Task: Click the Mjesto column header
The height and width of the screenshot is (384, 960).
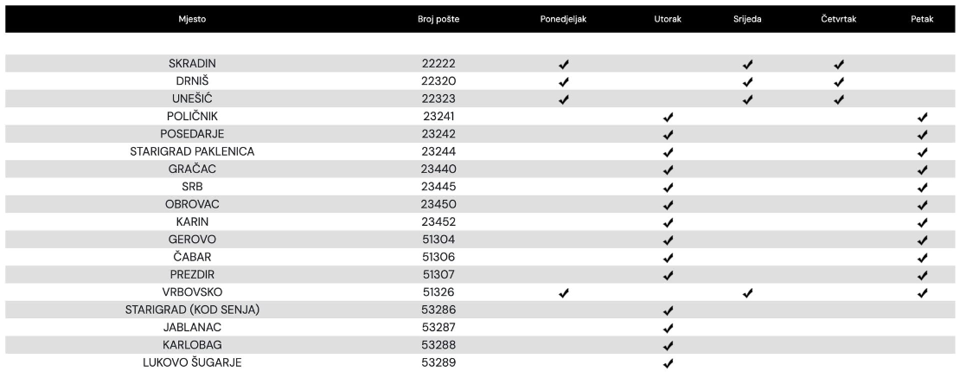Action: pyautogui.click(x=192, y=19)
